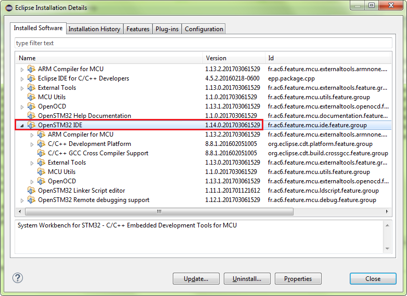
Task: Click the OpenSTM32 IDE feature icon
Action: (32, 125)
